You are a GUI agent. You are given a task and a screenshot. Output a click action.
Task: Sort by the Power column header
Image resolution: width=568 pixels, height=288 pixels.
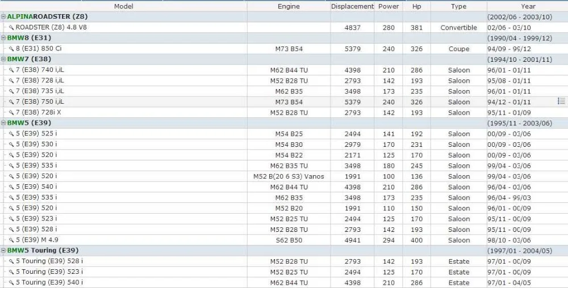pyautogui.click(x=389, y=6)
